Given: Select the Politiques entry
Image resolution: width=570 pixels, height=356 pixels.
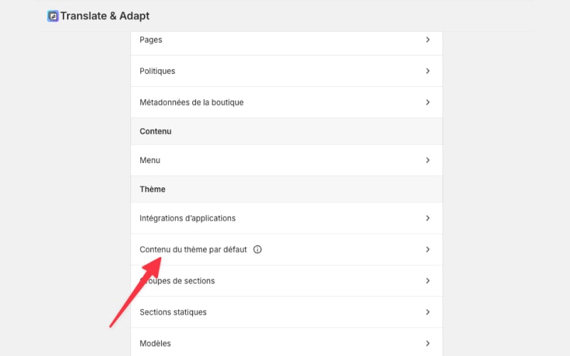Looking at the screenshot, I should pos(157,71).
